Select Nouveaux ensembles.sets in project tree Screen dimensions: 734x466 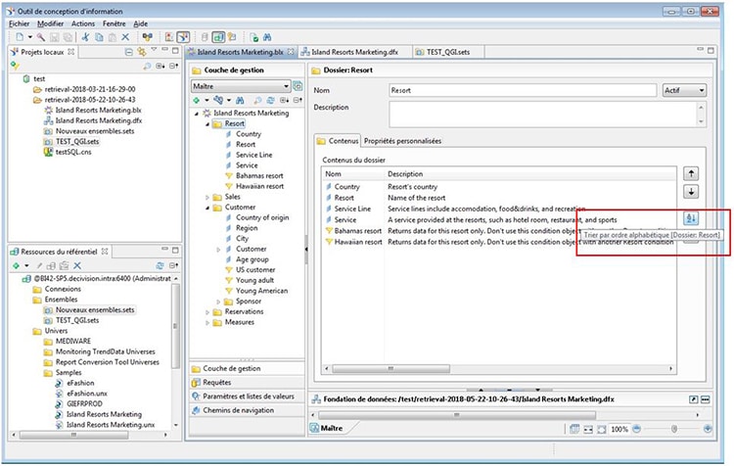tap(95, 131)
